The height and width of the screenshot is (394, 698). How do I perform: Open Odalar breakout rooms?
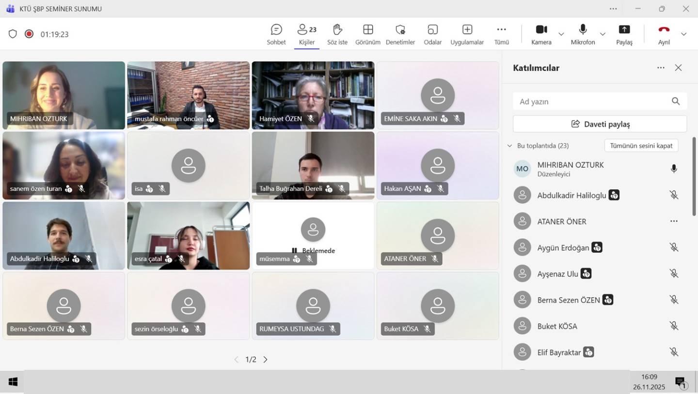pos(432,34)
